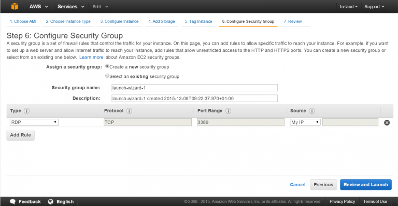Go to step 4 Add Storage
Image resolution: width=398 pixels, height=206 pixels.
point(162,21)
